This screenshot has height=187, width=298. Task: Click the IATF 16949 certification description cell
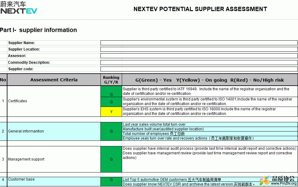click(210, 91)
